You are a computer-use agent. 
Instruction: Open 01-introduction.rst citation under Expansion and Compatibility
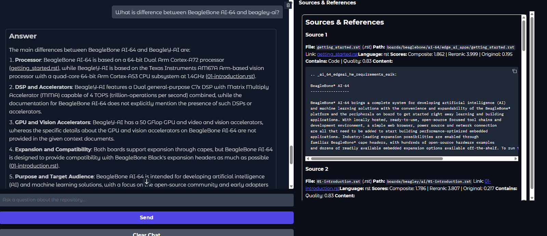[x=34, y=166]
